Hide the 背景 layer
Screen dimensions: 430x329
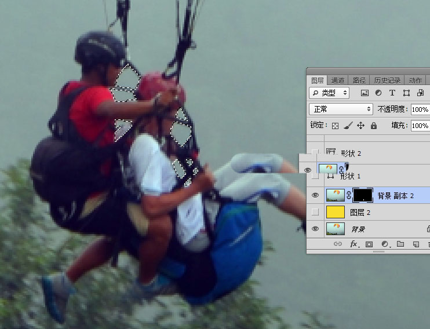click(x=315, y=229)
